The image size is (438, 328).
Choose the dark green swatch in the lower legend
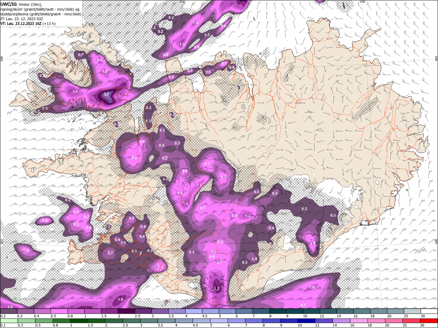pyautogui.click(x=79, y=321)
